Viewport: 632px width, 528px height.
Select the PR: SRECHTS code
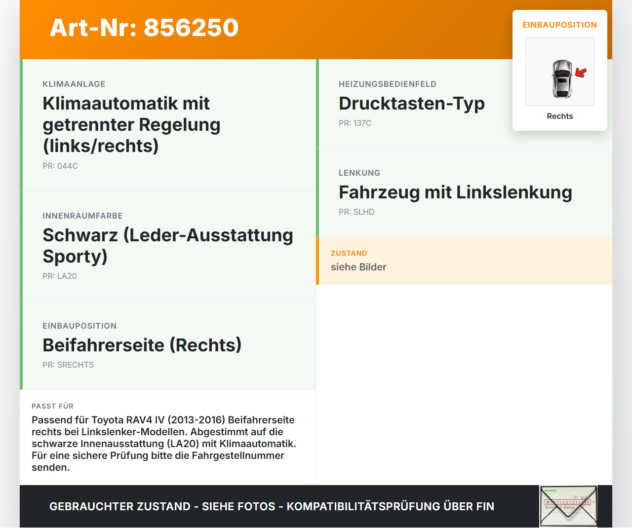point(68,365)
